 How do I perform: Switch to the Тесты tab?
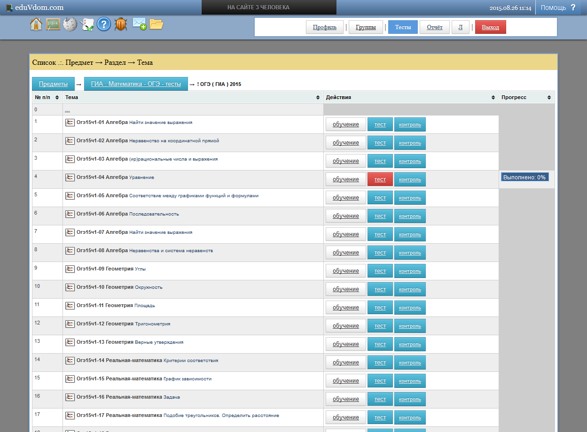(403, 27)
